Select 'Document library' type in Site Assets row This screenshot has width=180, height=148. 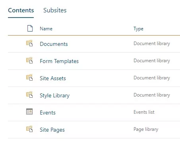coord(152,78)
